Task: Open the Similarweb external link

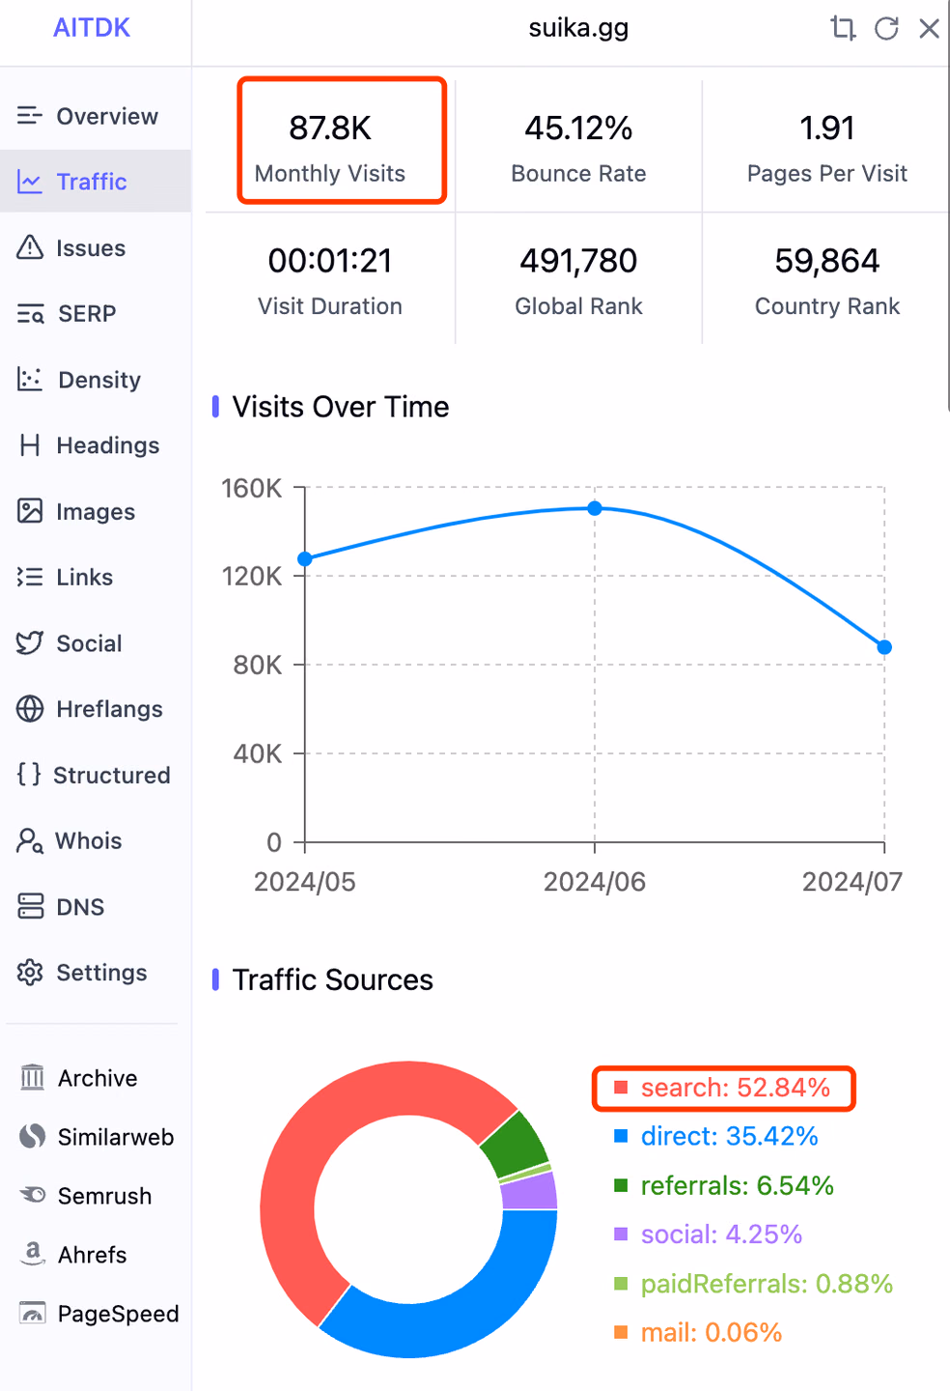Action: pos(96,1137)
